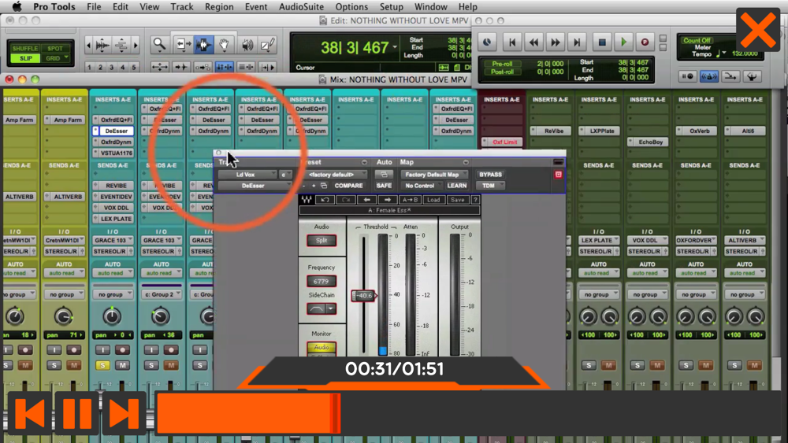Open Group 2 selector on fourth channel
This screenshot has height=443, width=788.
161,294
